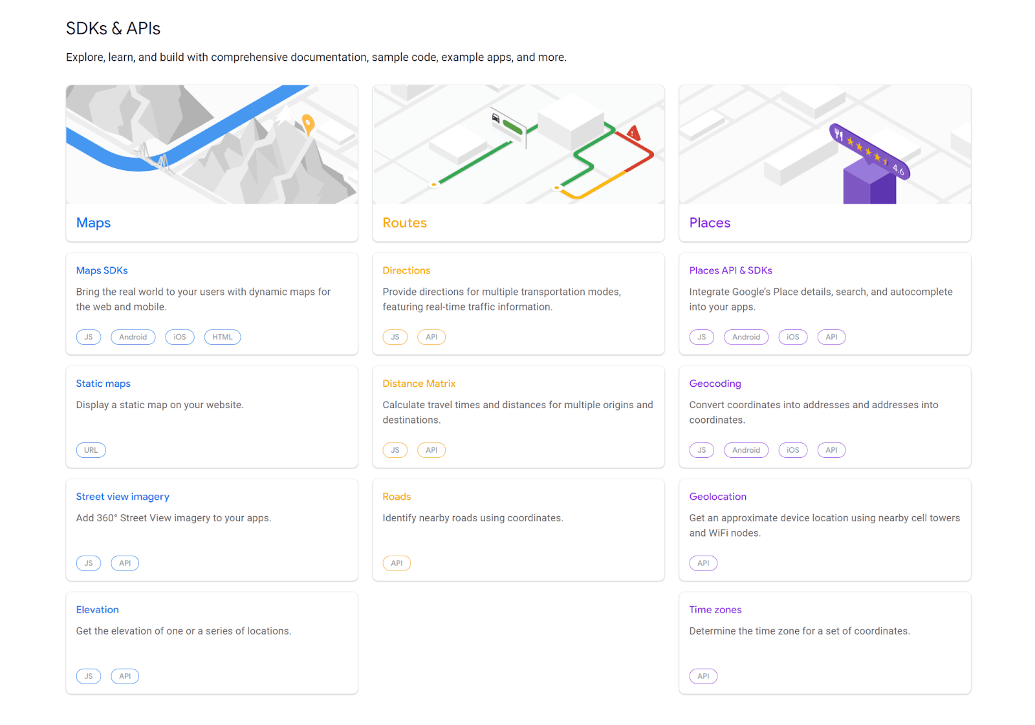Click the Android chip under Geocoding

(x=746, y=449)
